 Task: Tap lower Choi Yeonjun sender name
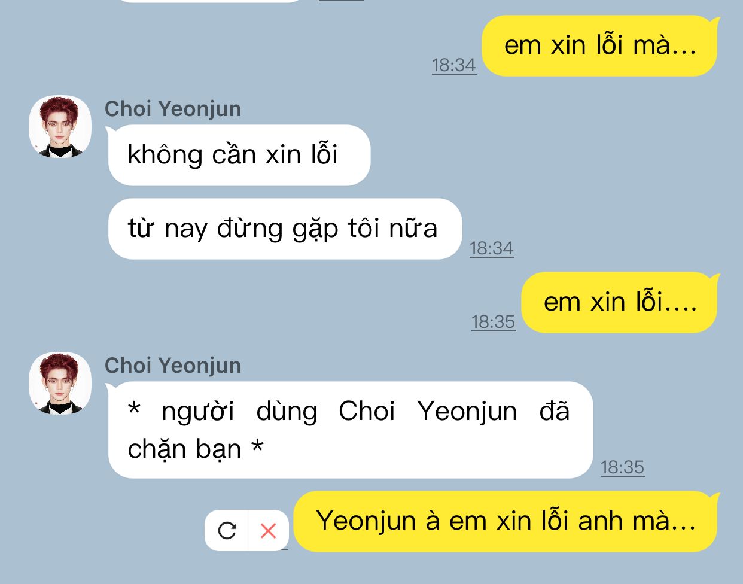coord(173,366)
